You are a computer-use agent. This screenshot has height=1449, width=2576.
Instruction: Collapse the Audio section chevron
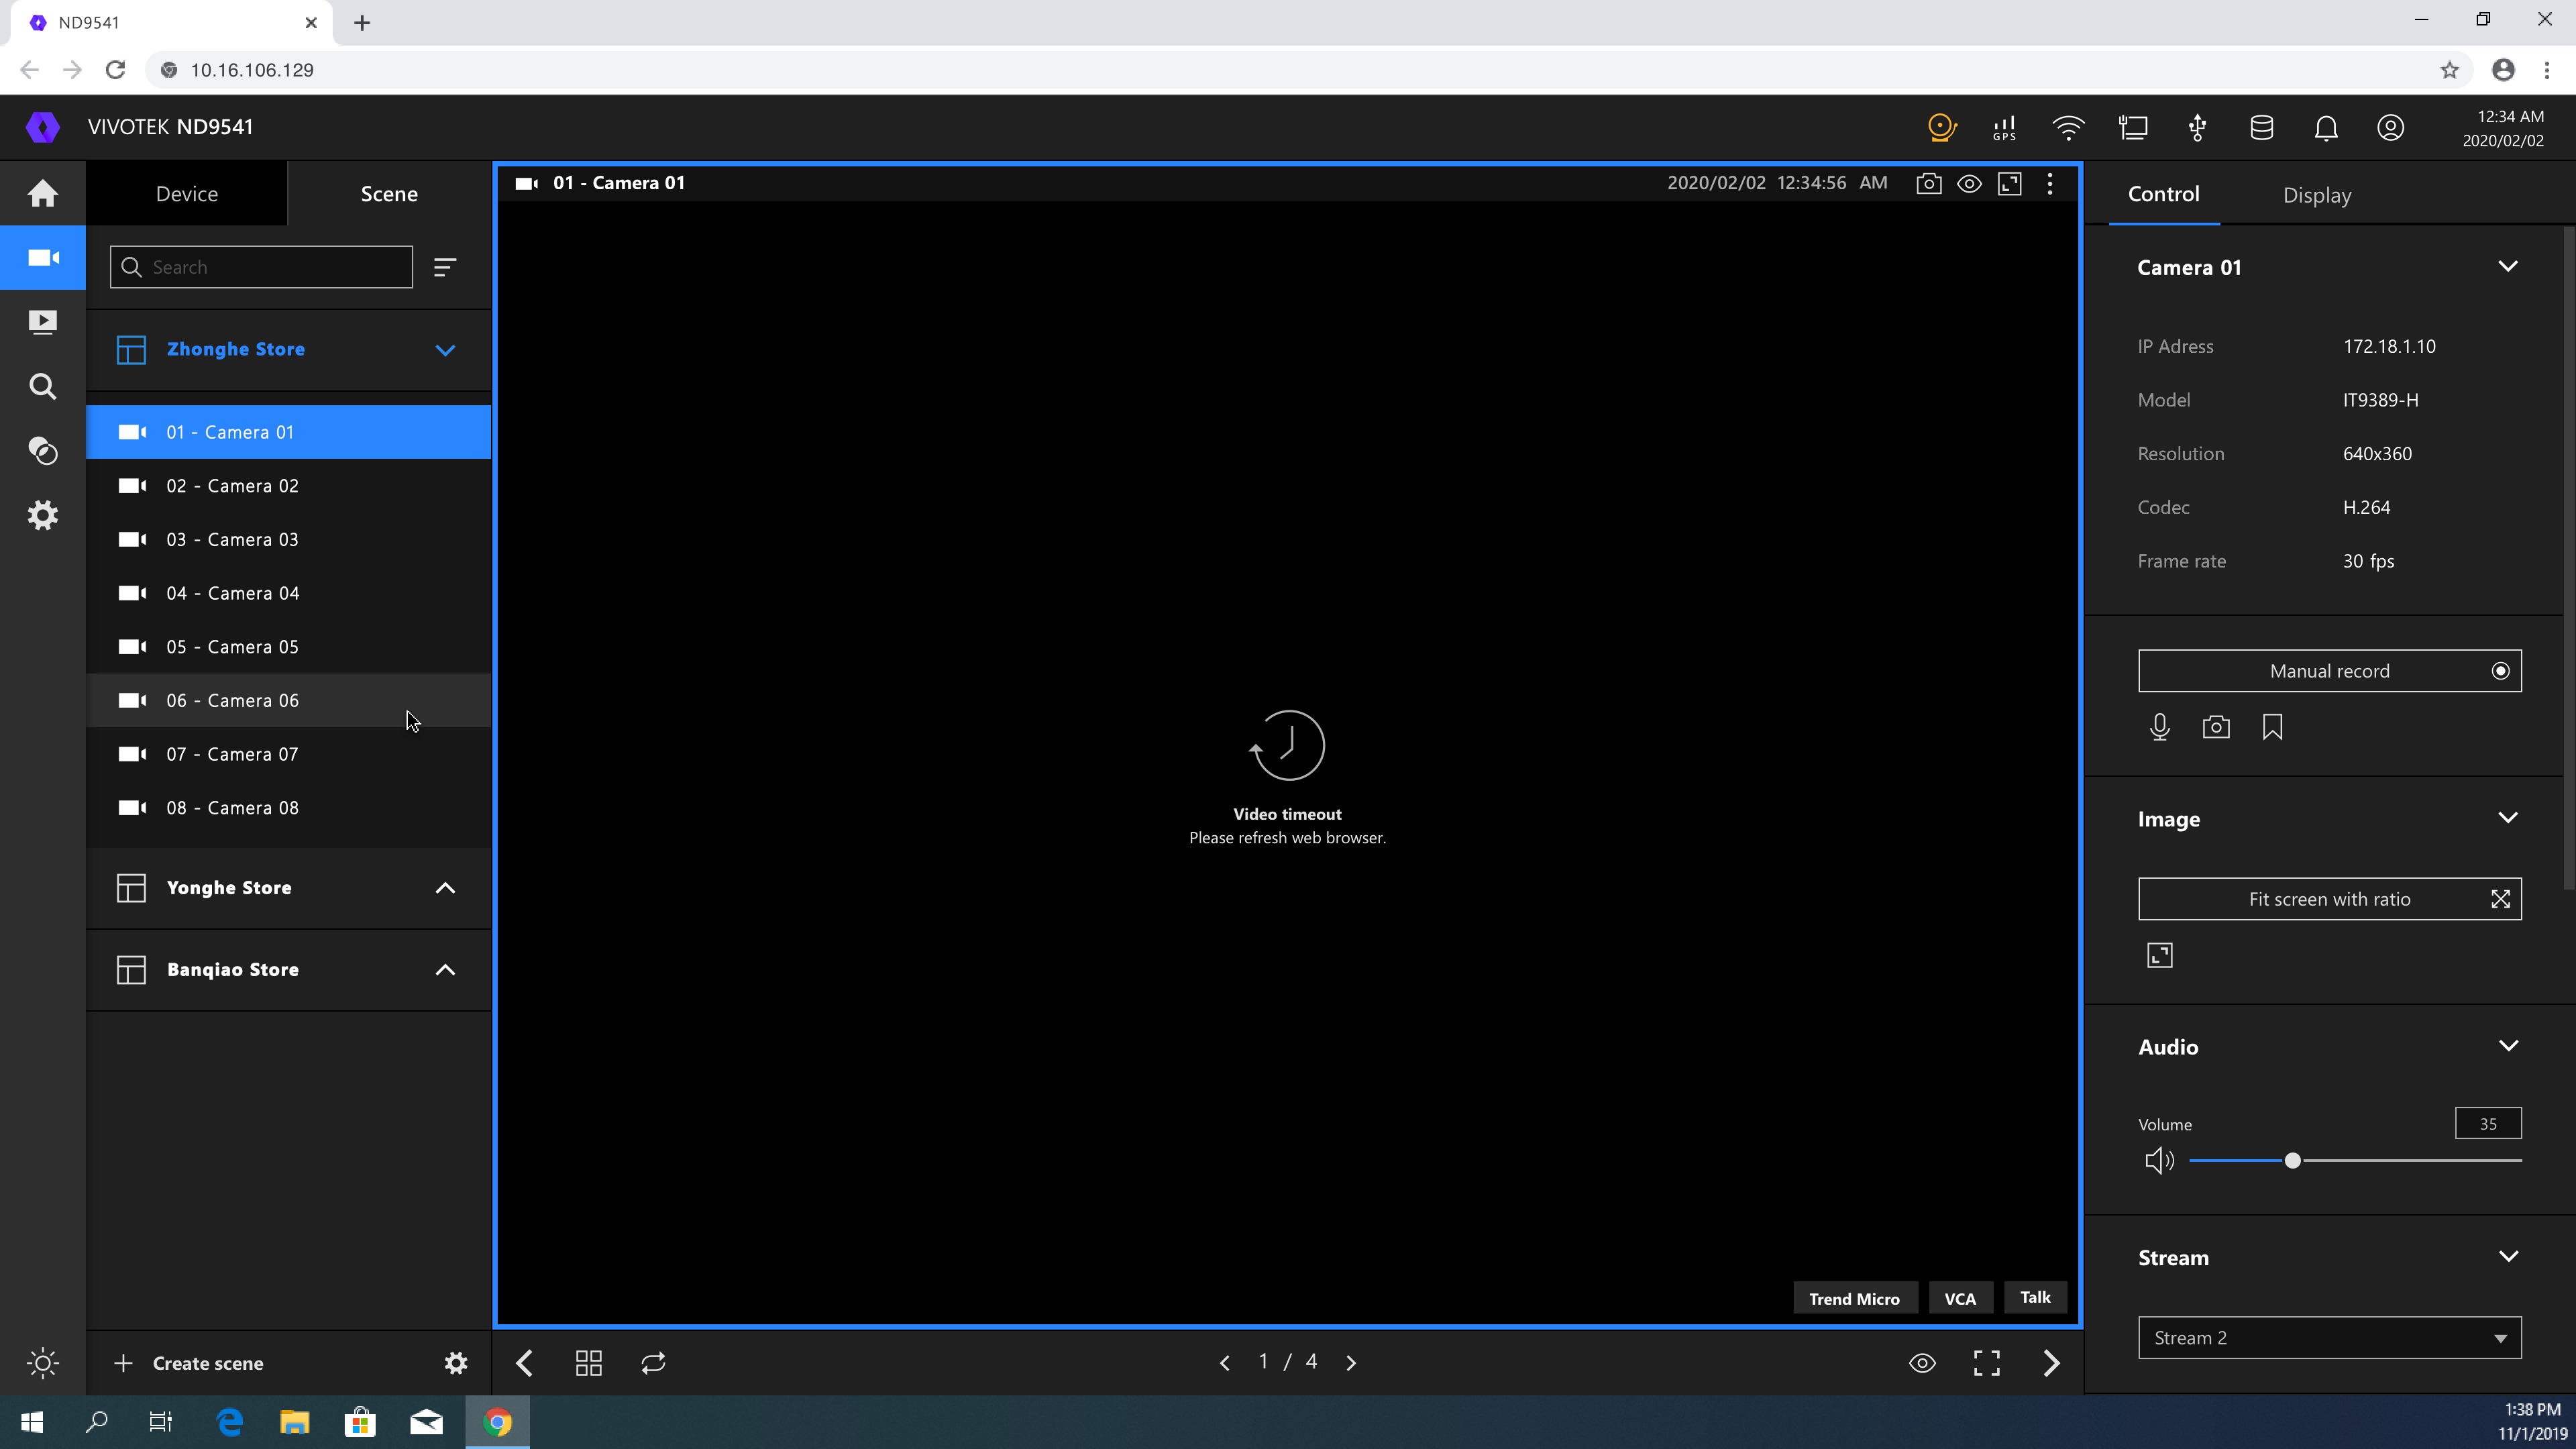[x=2508, y=1046]
